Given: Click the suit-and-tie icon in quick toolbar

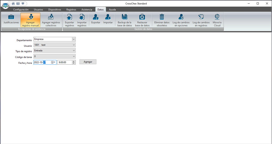Looking at the screenshot, I should (18, 3).
